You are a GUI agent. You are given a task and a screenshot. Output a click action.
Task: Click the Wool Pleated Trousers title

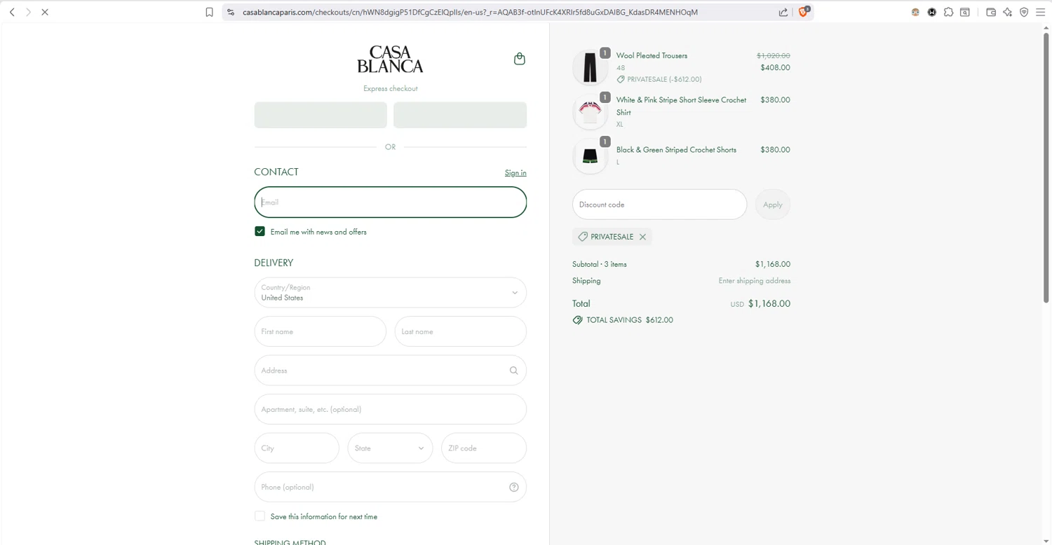(x=652, y=55)
